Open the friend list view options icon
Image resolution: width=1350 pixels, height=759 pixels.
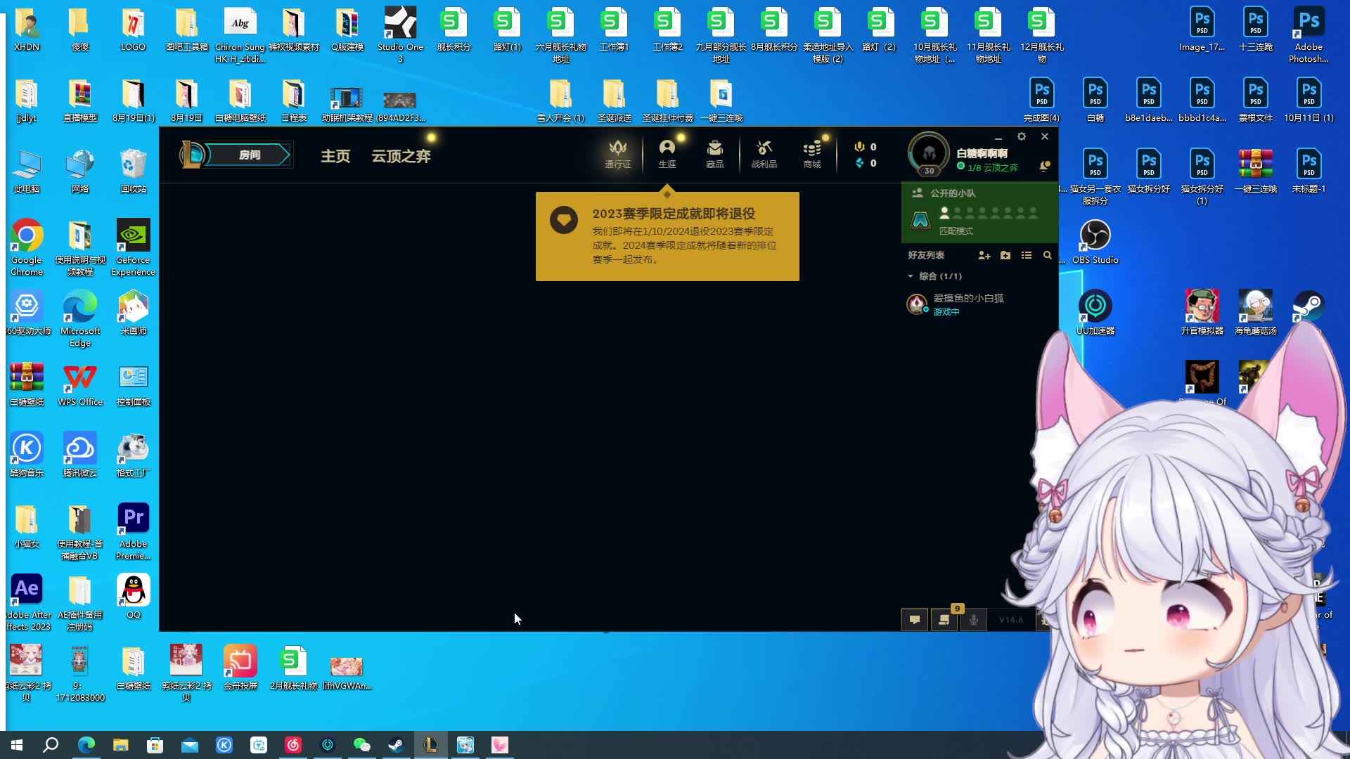[1027, 255]
